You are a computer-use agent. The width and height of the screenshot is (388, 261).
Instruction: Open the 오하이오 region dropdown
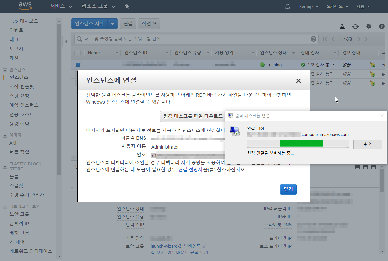[x=337, y=6]
